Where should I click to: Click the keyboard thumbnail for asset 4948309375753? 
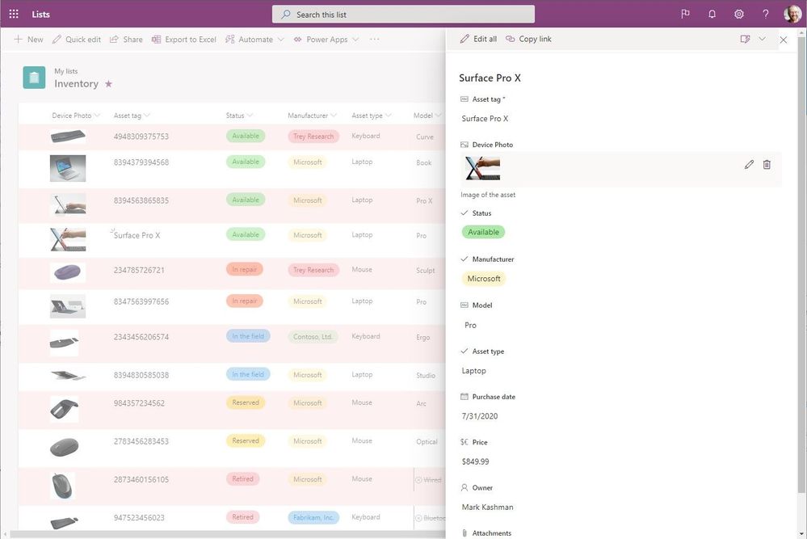point(68,137)
